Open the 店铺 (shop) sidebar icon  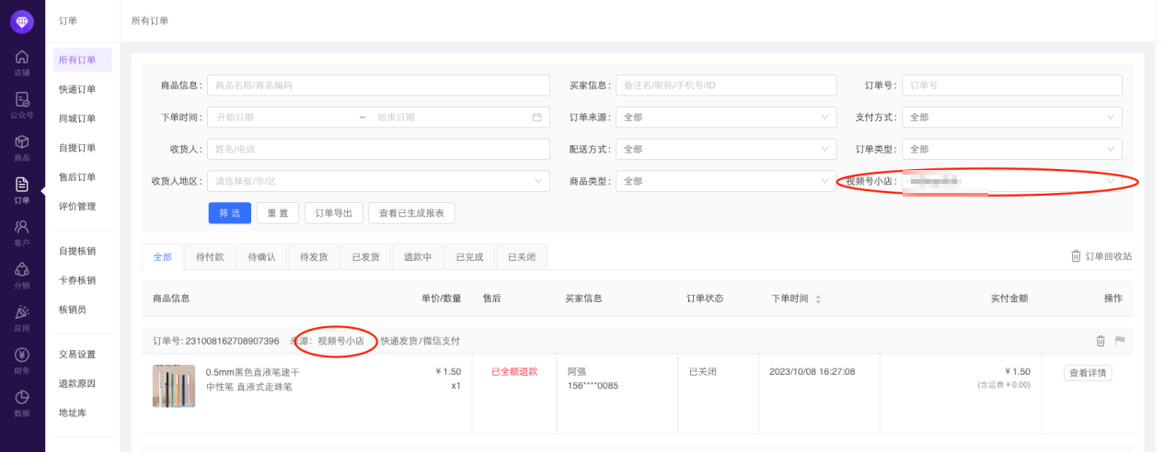[22, 62]
